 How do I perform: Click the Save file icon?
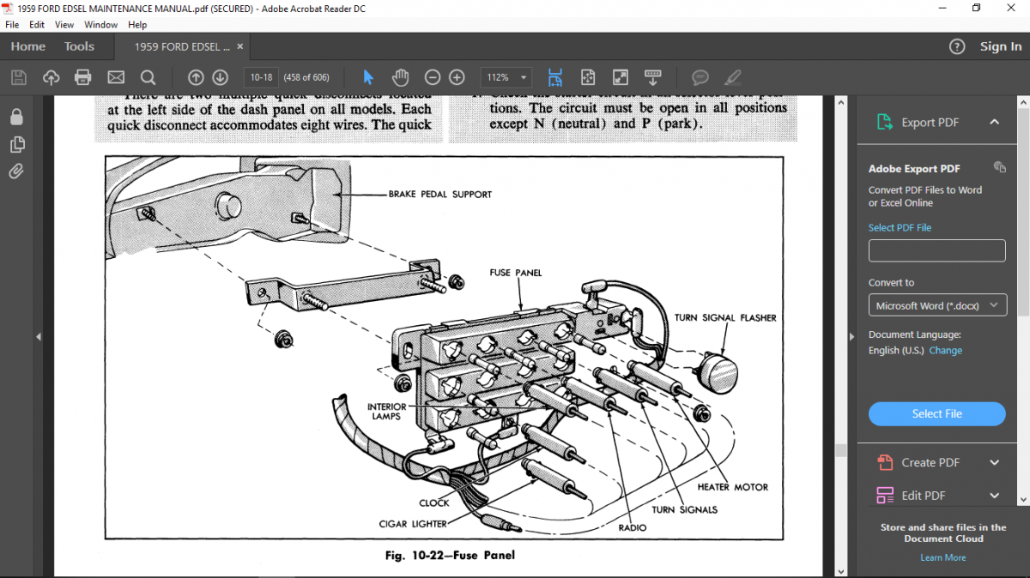coord(19,77)
